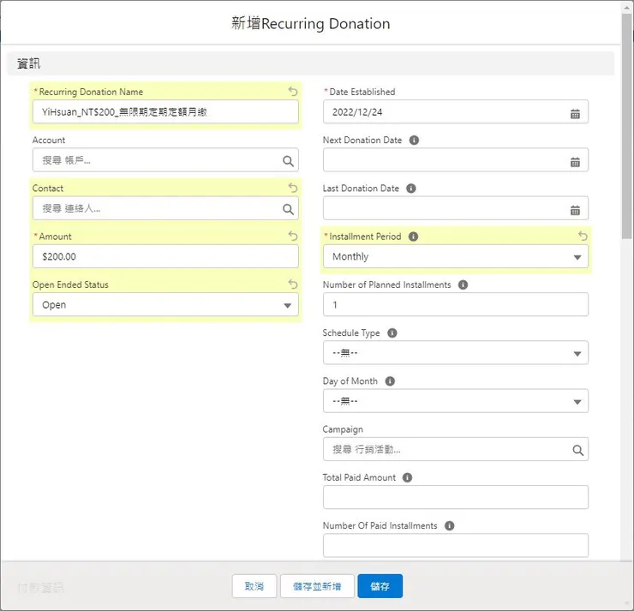Show info tooltip for Schedule Type
This screenshot has width=634, height=611.
tap(391, 332)
